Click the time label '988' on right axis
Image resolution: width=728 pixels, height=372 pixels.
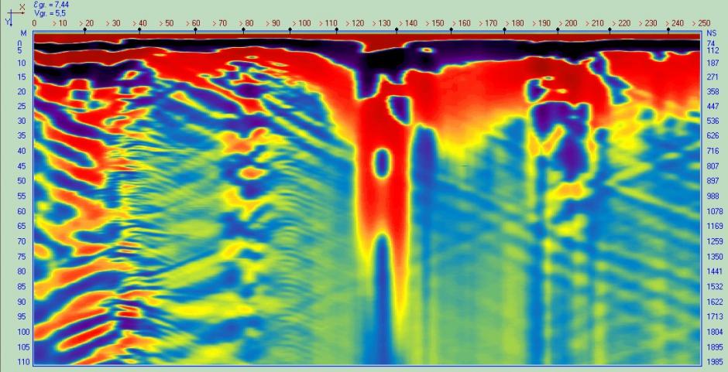[713, 196]
